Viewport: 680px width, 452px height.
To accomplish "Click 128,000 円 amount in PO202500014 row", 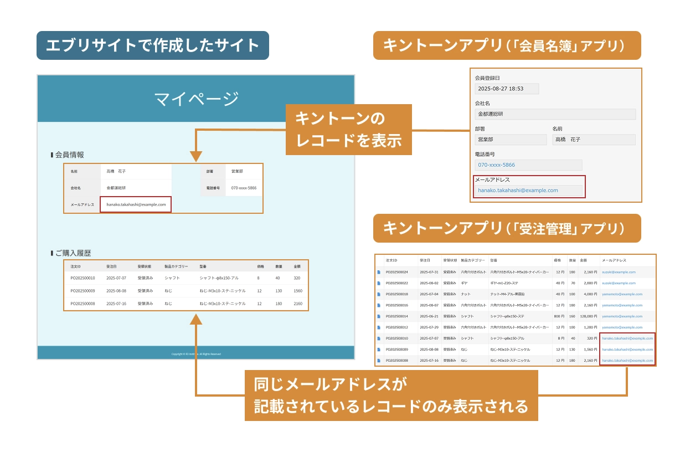I will click(x=588, y=316).
